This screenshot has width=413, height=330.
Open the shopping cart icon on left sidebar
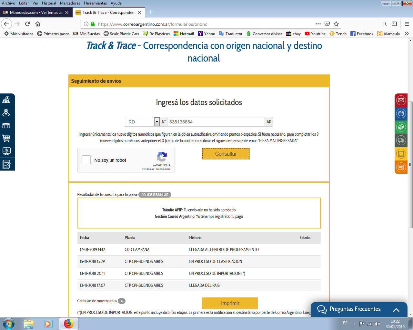(6, 138)
